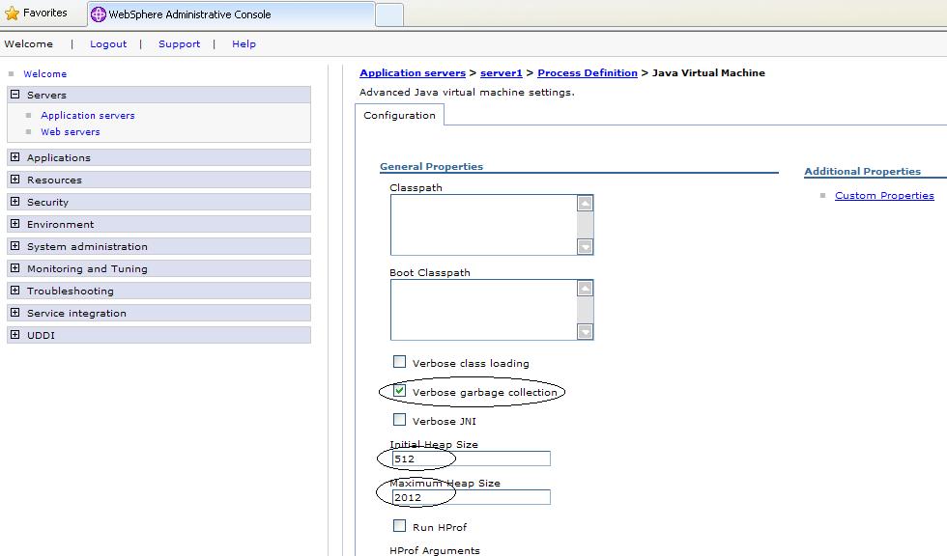This screenshot has width=947, height=556.
Task: Click the Boot Classpath scroll-up arrow
Action: (x=585, y=287)
